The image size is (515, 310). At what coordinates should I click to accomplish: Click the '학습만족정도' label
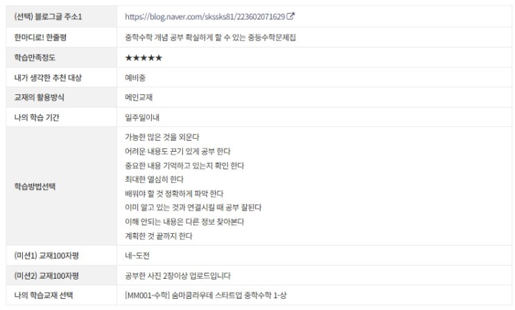35,58
